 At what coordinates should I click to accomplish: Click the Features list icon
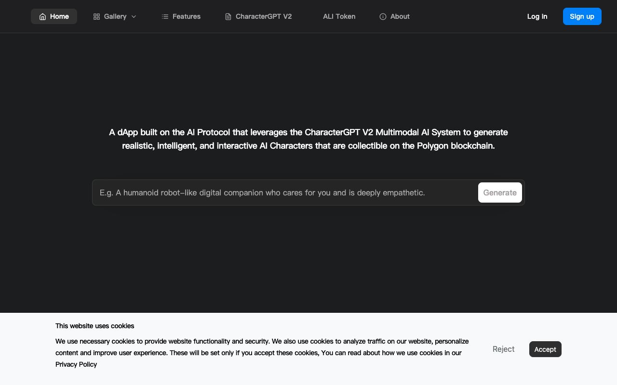pyautogui.click(x=165, y=17)
